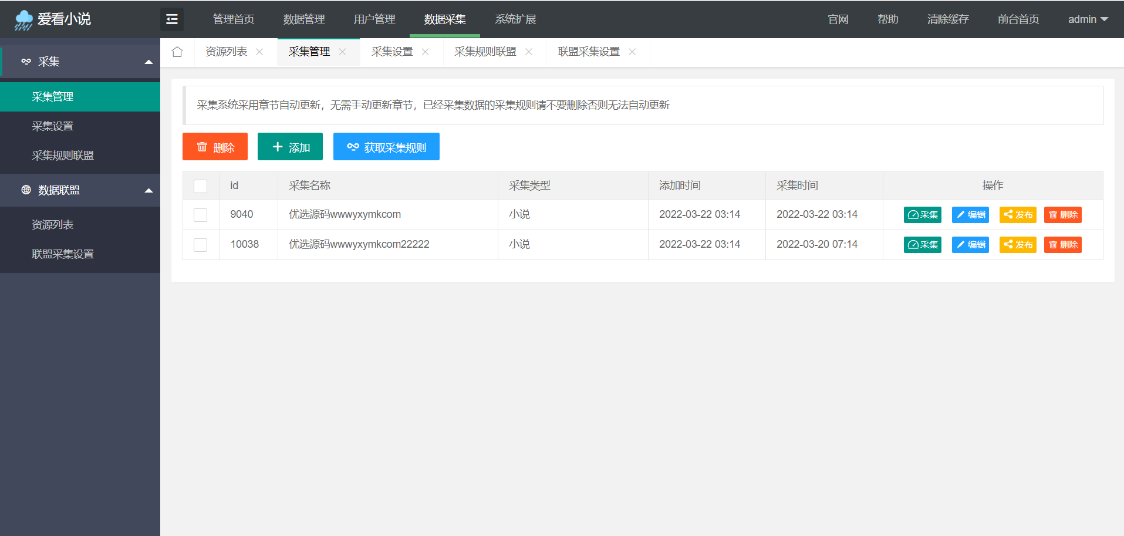Close the 采集管理 tab

(x=342, y=52)
